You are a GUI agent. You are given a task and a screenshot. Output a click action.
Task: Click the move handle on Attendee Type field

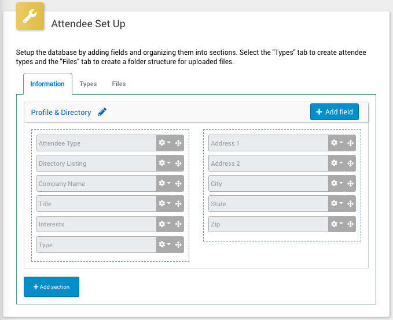point(178,143)
